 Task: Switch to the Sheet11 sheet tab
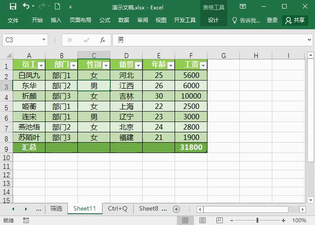pos(85,209)
